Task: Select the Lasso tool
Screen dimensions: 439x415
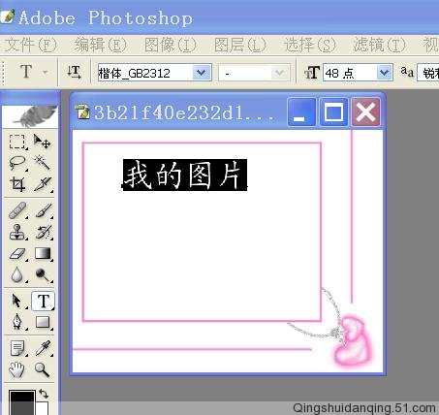Action: 16,163
